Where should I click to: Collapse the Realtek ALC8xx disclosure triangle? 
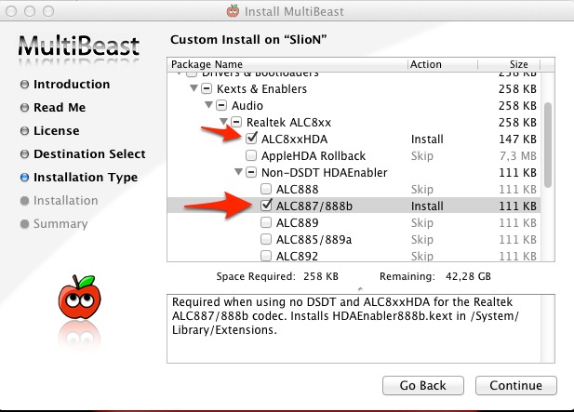pos(223,122)
